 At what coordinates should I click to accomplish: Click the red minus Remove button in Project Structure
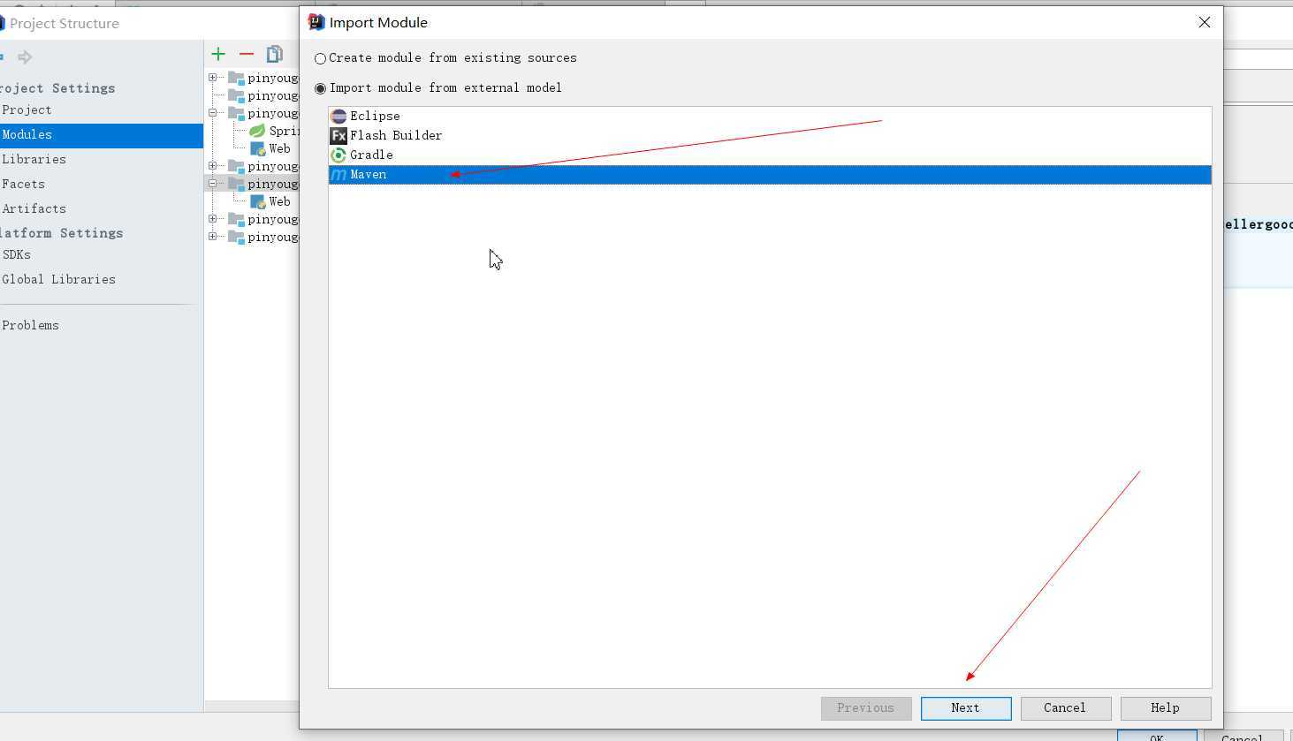tap(247, 54)
